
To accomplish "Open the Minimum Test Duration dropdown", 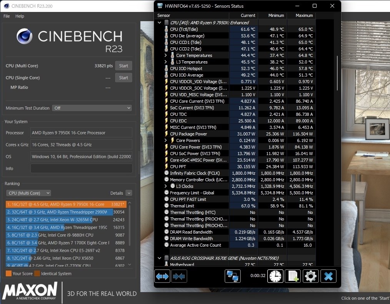I will [x=92, y=108].
